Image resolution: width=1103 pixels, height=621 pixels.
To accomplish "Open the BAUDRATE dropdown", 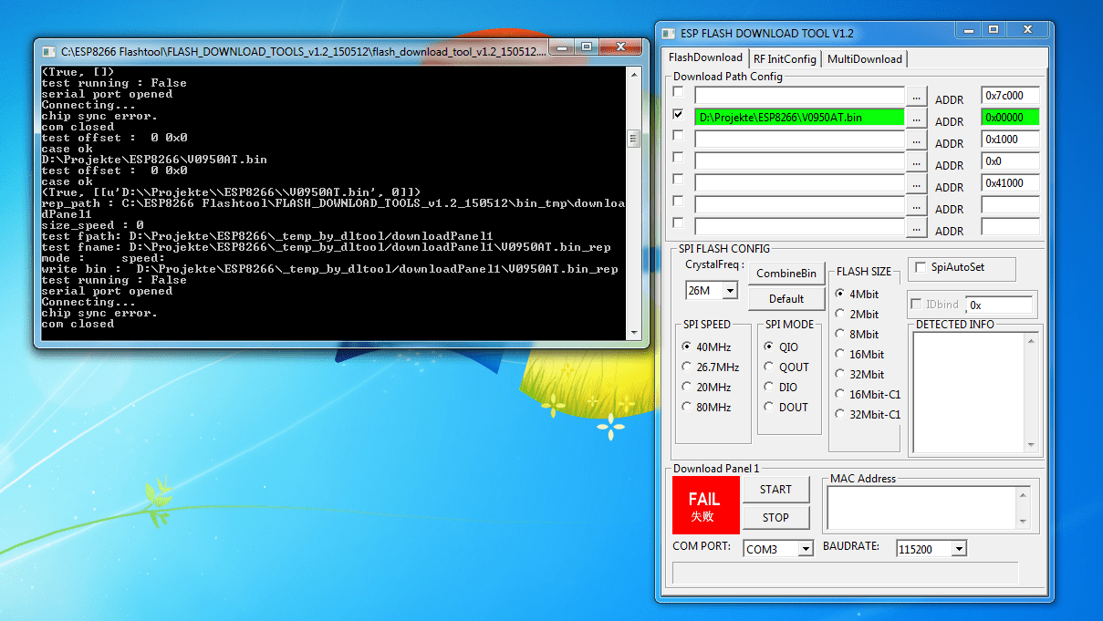I will (x=958, y=549).
